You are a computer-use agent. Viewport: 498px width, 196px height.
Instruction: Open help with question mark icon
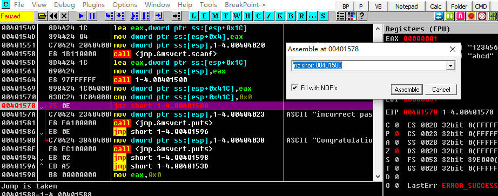361,16
